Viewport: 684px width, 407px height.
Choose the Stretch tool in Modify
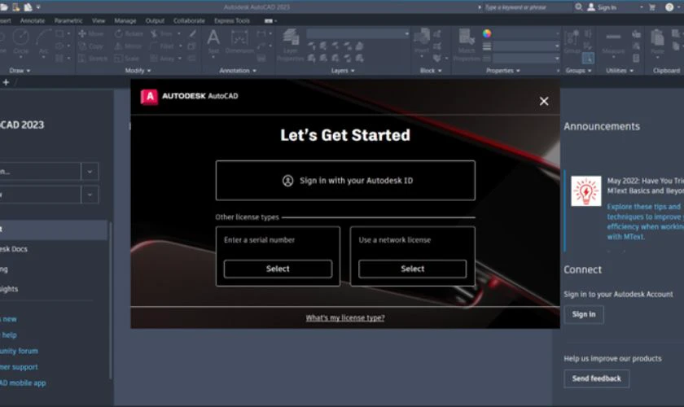[93, 58]
